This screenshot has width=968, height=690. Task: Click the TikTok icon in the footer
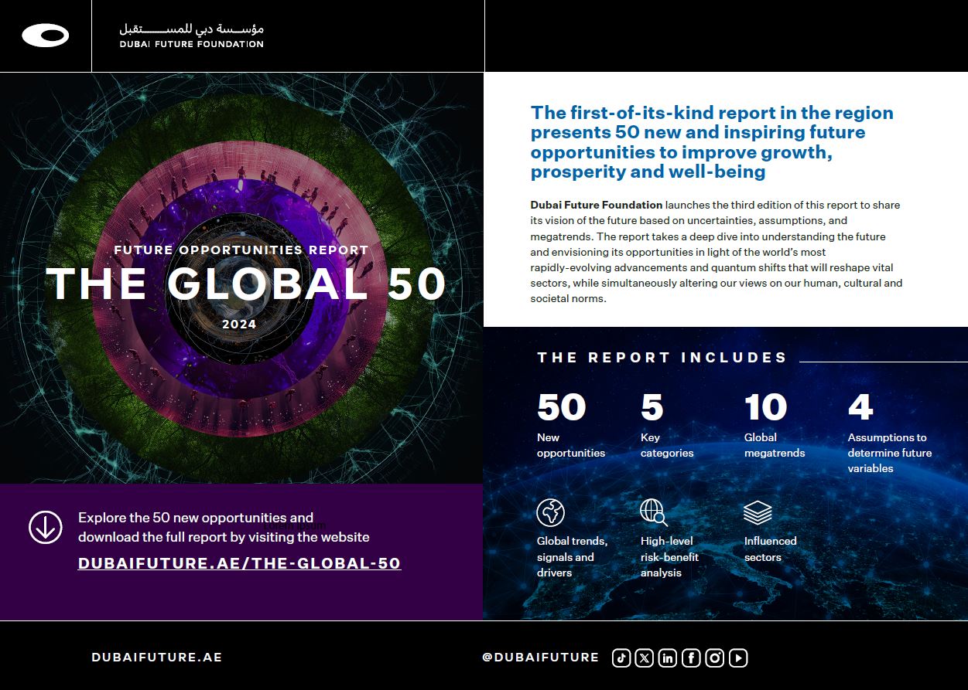click(621, 658)
